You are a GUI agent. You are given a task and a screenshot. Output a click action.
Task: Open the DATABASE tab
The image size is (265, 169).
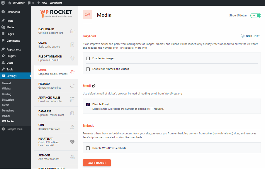coord(56,113)
